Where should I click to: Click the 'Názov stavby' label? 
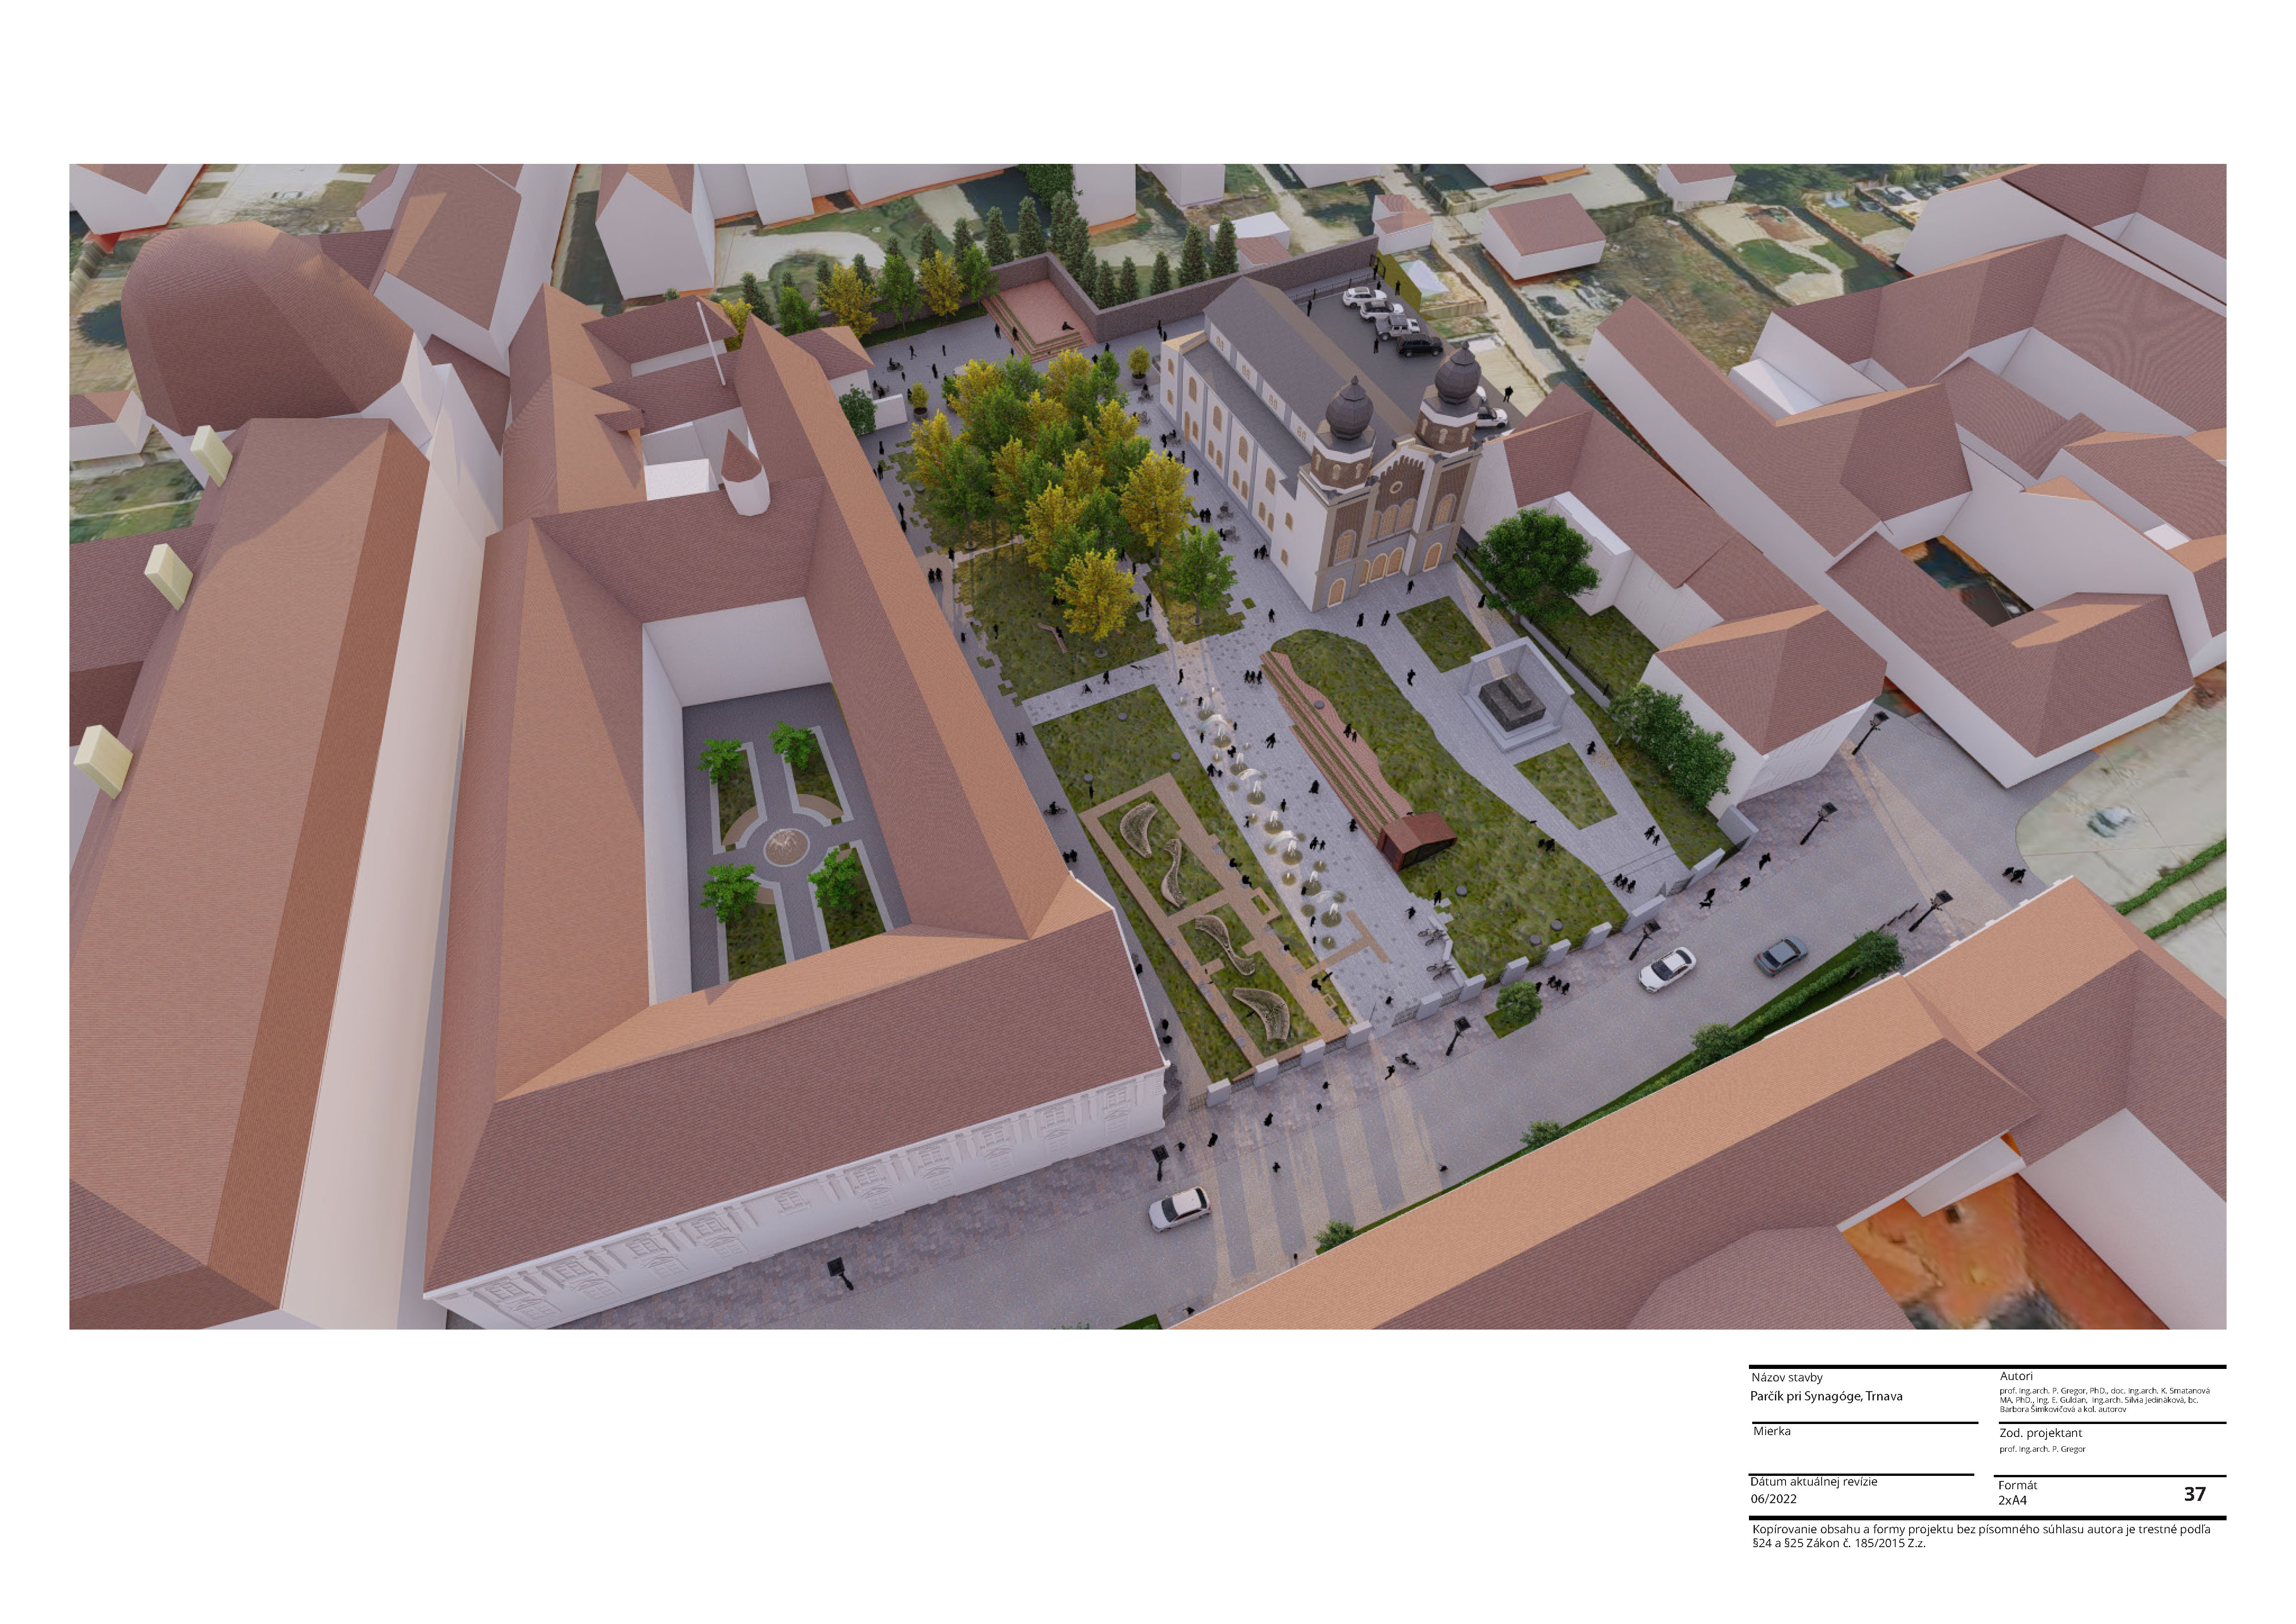tap(1787, 1377)
